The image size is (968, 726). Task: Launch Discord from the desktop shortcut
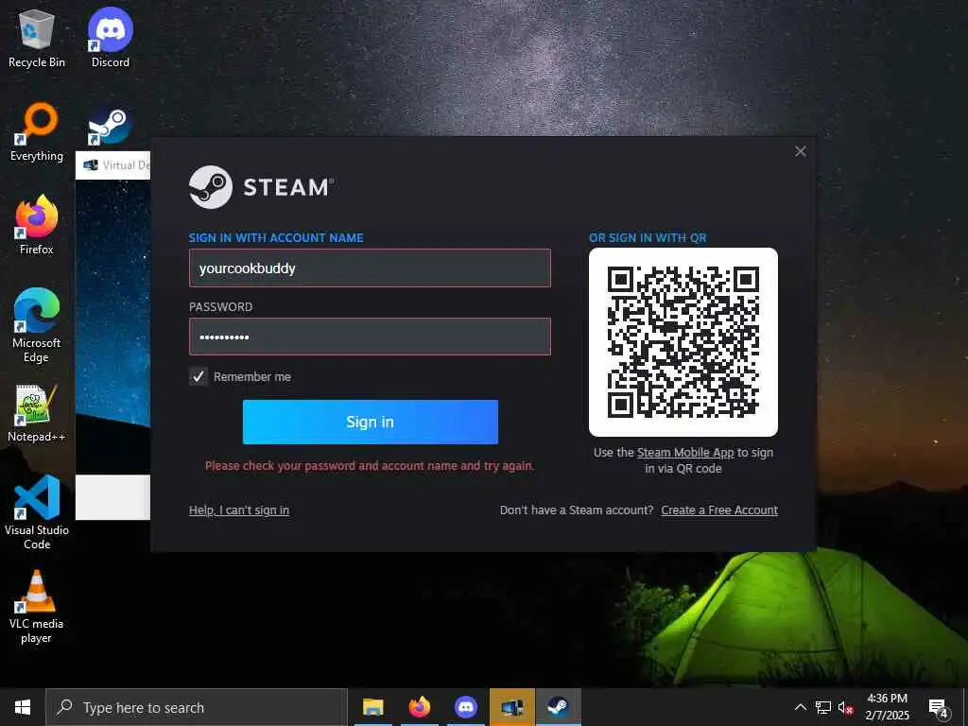[x=111, y=38]
